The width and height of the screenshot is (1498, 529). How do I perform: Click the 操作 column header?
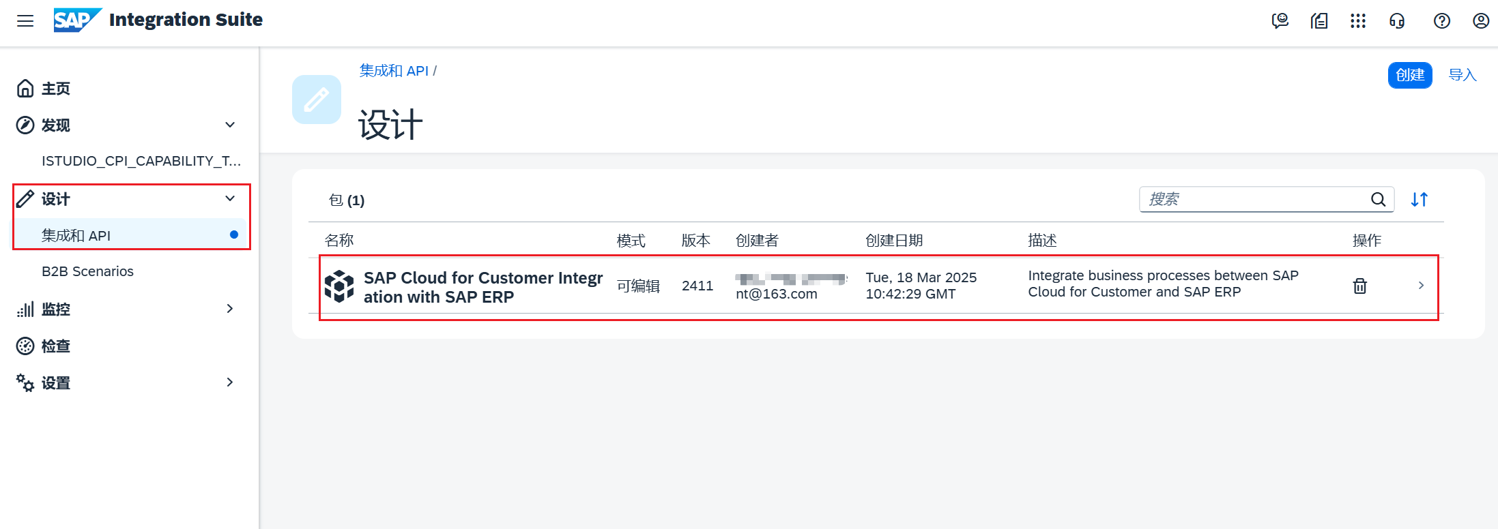tap(1367, 241)
